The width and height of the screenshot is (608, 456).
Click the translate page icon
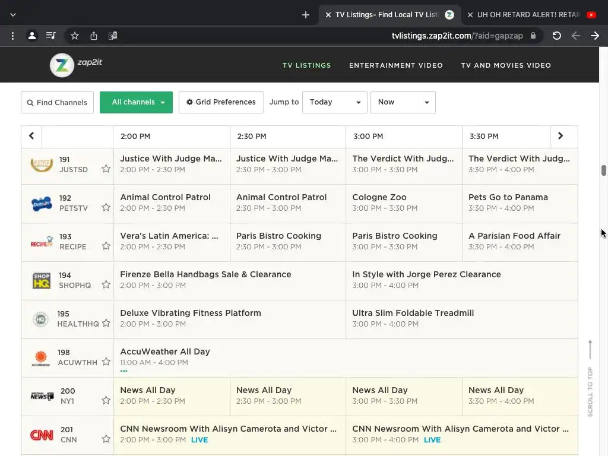coord(113,36)
